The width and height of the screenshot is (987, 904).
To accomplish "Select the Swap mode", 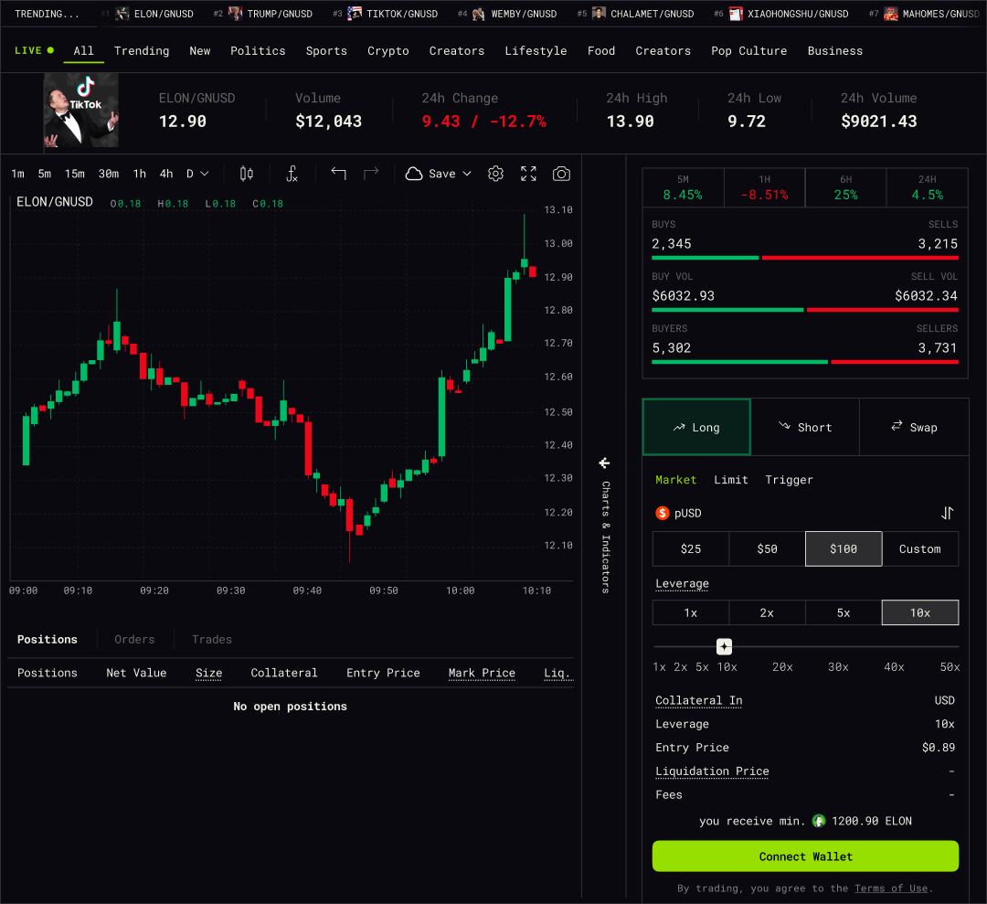I will pos(914,427).
